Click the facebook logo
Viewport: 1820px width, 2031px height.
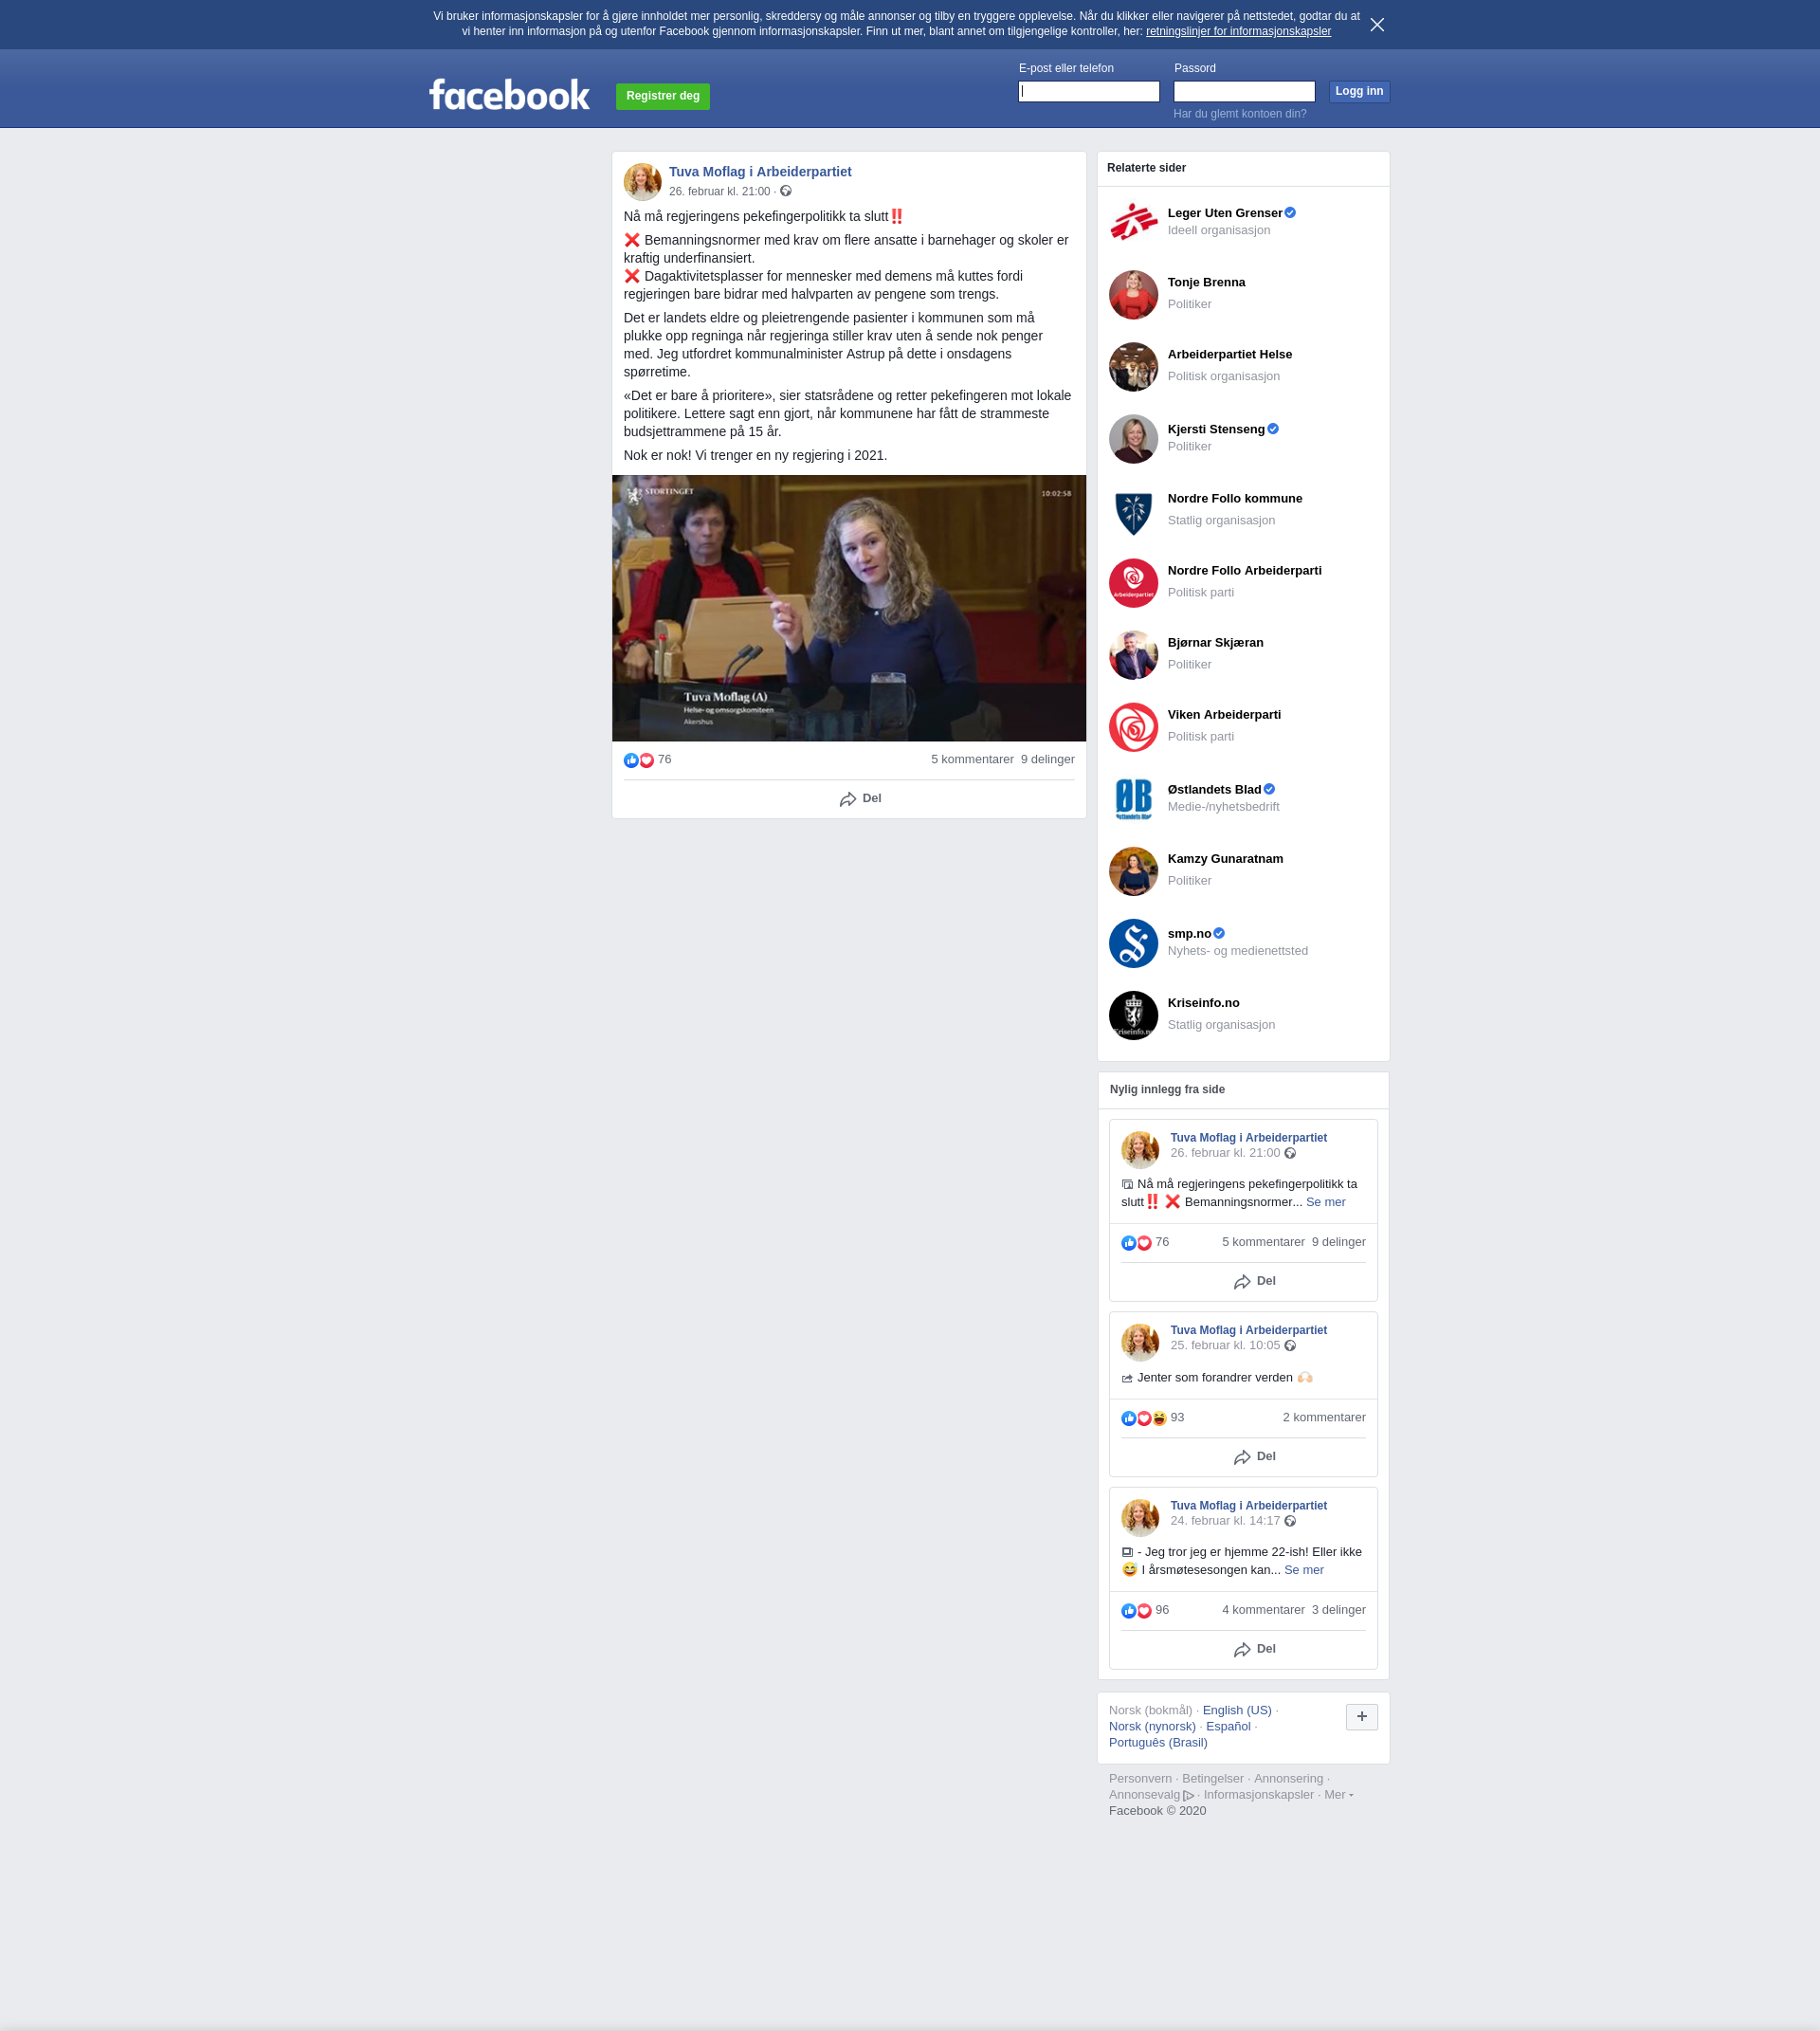click(x=509, y=95)
